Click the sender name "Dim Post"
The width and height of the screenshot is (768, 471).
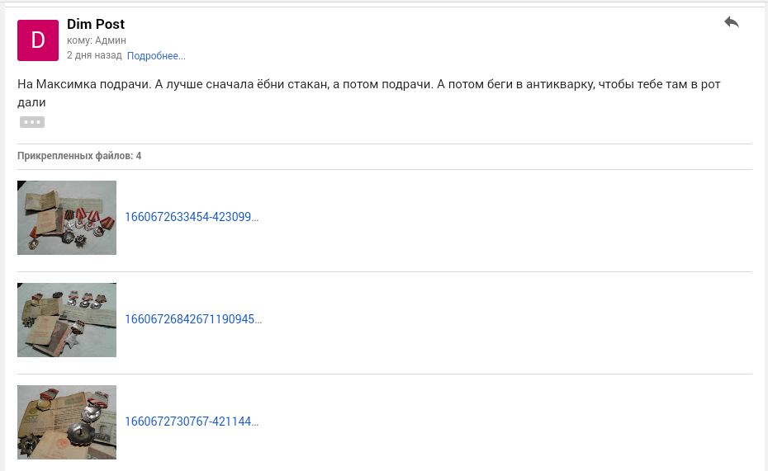[96, 25]
